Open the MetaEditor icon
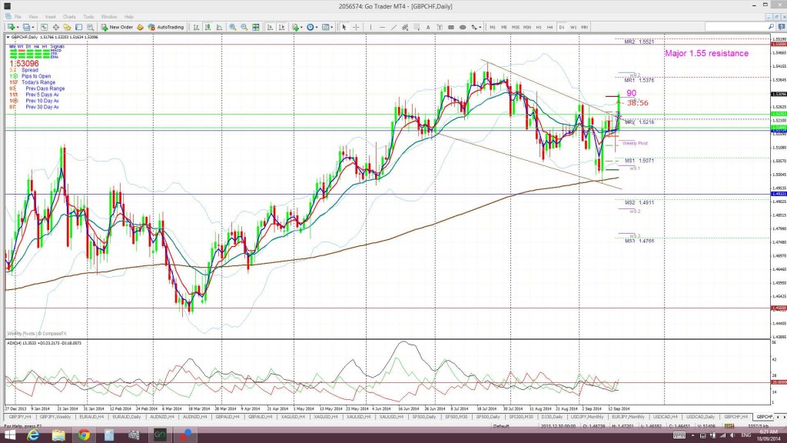The width and height of the screenshot is (787, 443). 140,27
